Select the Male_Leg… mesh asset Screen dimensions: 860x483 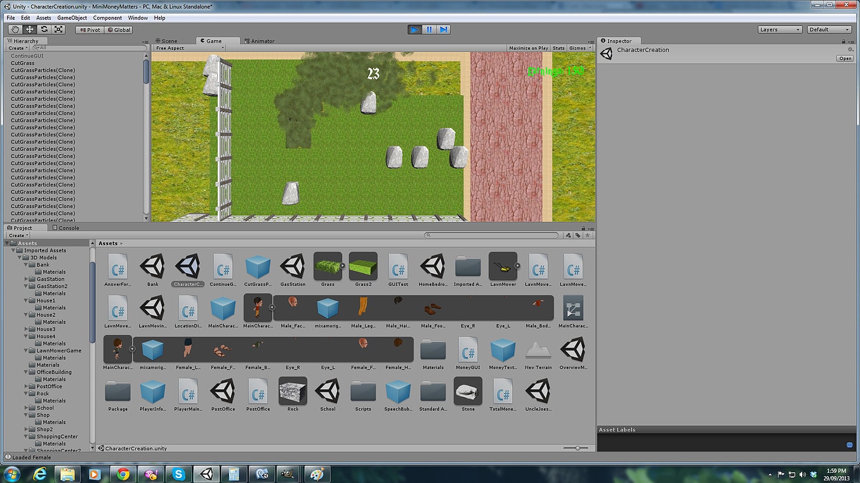(363, 312)
